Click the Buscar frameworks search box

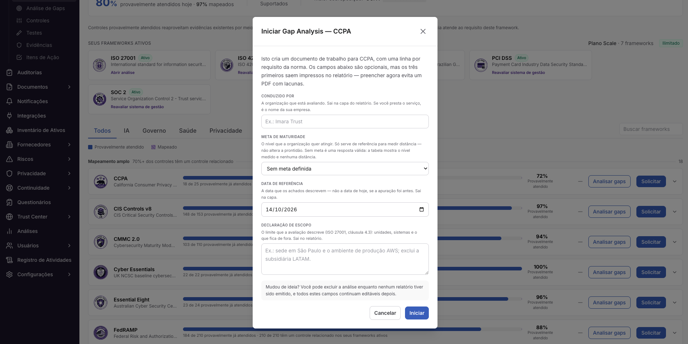[x=651, y=129]
